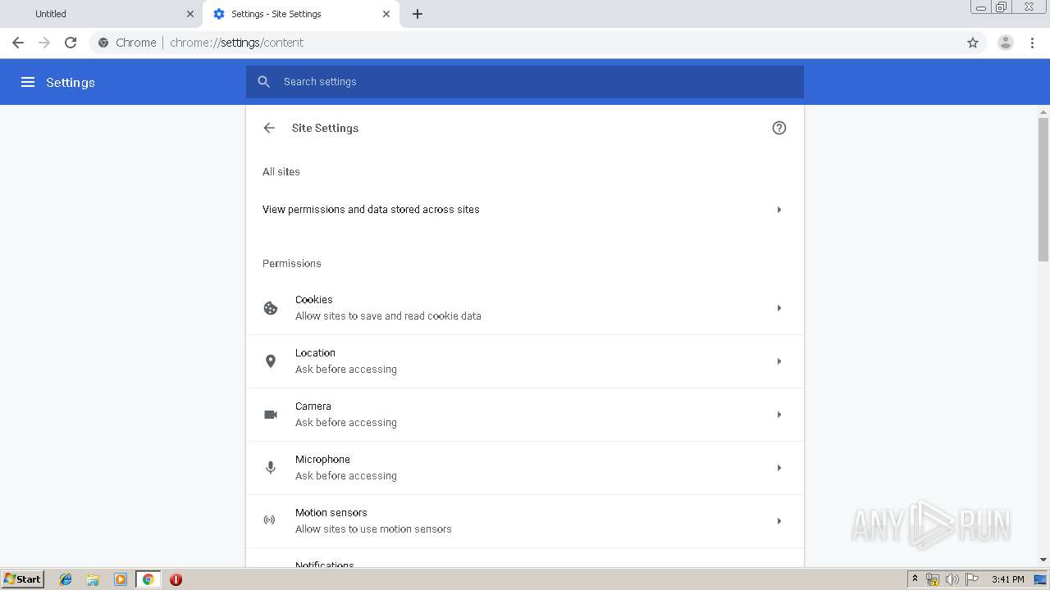Open the Site Settings help icon
The image size is (1050, 590).
779,128
